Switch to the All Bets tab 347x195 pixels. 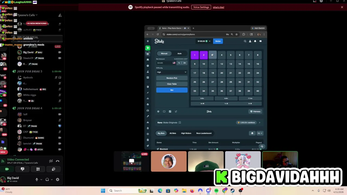pos(173,133)
